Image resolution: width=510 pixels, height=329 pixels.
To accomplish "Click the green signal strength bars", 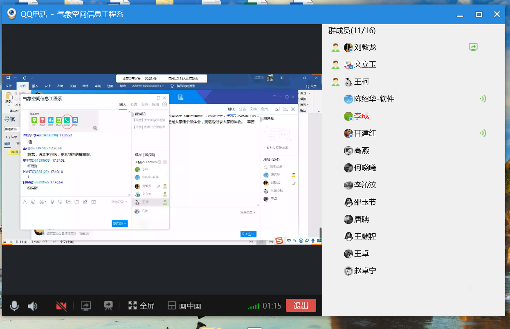I will 253,306.
